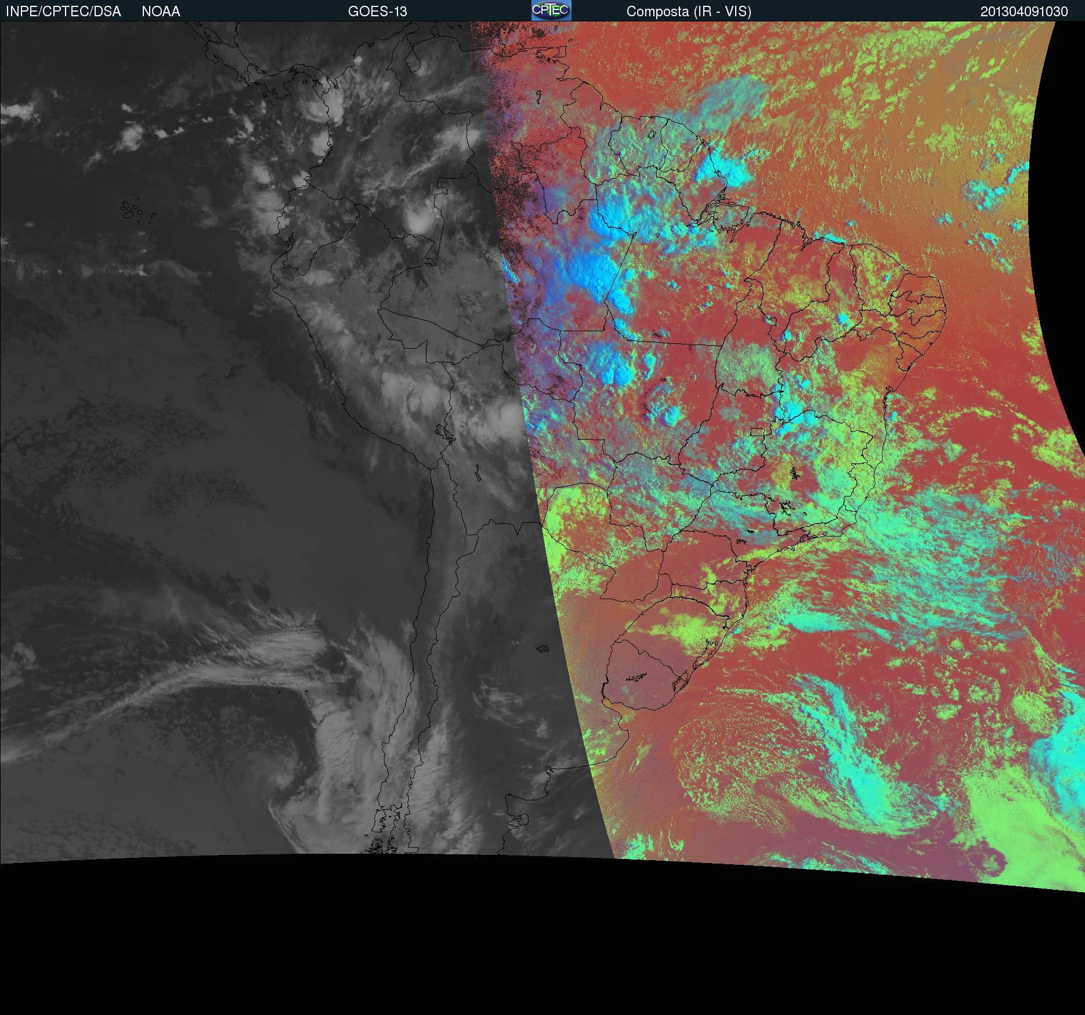Click the 201304091030 timestamp
The image size is (1085, 1015).
(x=1024, y=12)
